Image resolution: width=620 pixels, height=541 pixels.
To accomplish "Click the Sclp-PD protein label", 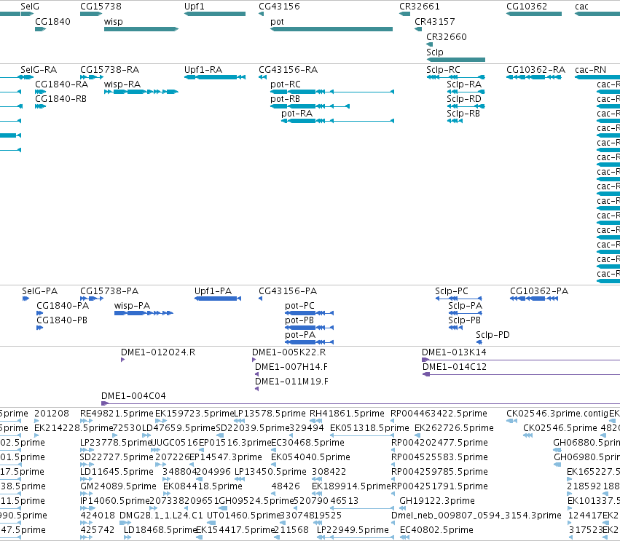I will pos(493,335).
